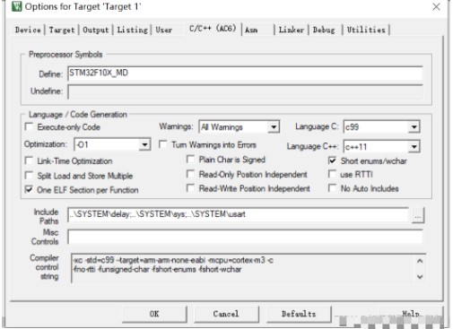
Task: Open the Linker tab
Action: [x=292, y=30]
